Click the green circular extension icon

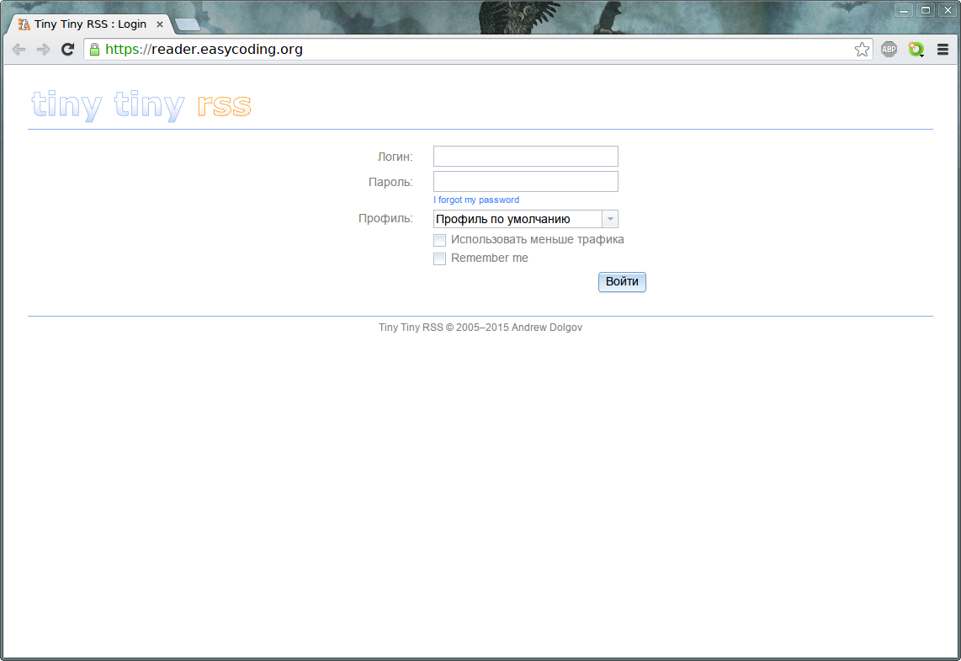[x=916, y=50]
